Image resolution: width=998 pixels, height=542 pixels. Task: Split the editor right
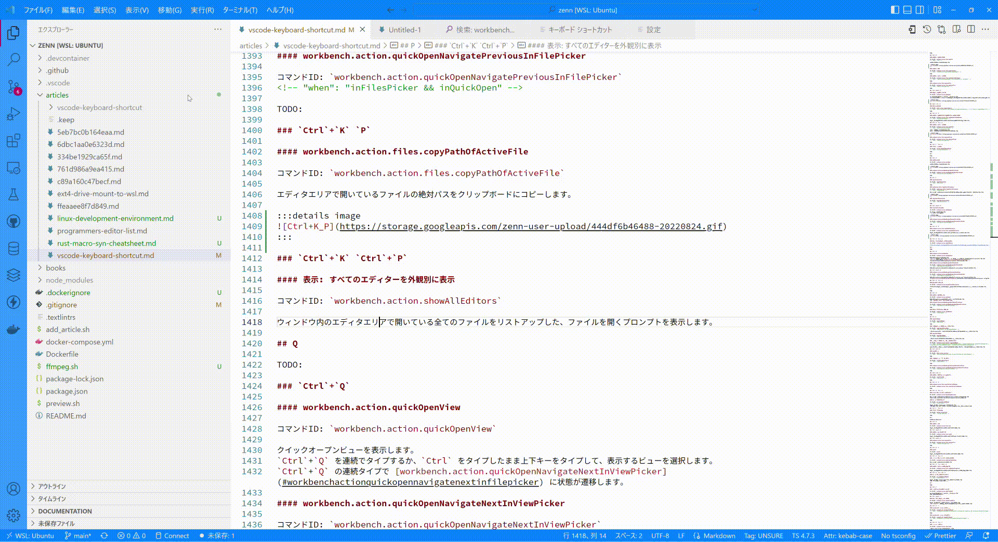pyautogui.click(x=971, y=30)
